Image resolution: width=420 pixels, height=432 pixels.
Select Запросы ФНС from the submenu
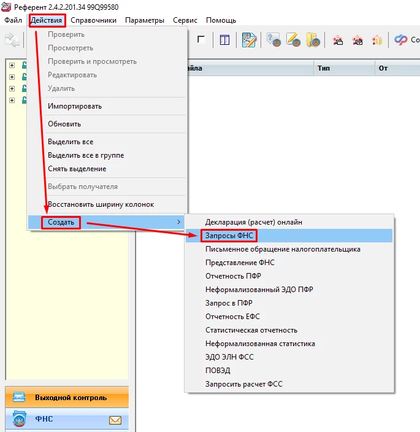[229, 236]
